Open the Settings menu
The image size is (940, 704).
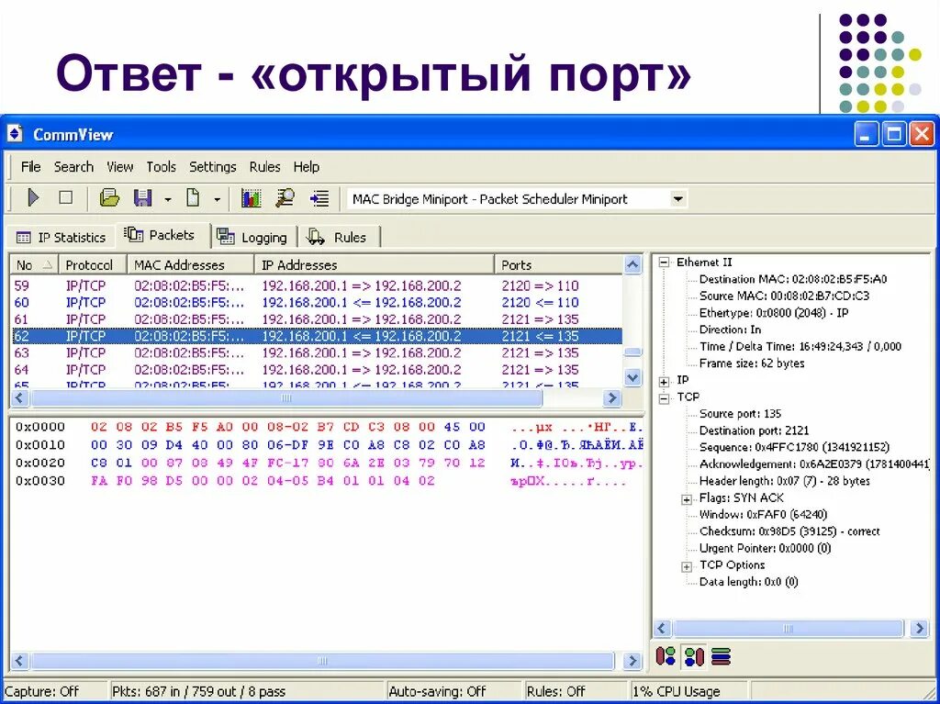point(213,167)
